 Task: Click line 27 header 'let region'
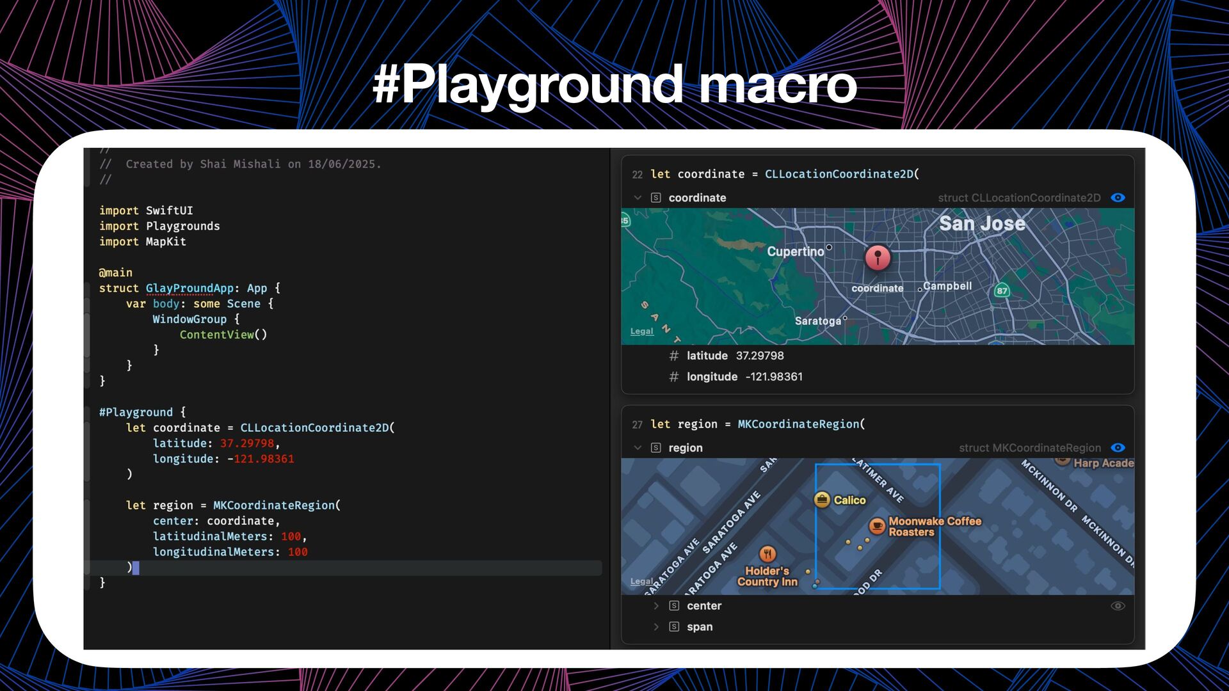[758, 424]
